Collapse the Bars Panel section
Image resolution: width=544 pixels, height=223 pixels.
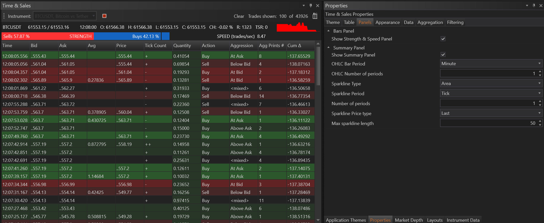[329, 31]
